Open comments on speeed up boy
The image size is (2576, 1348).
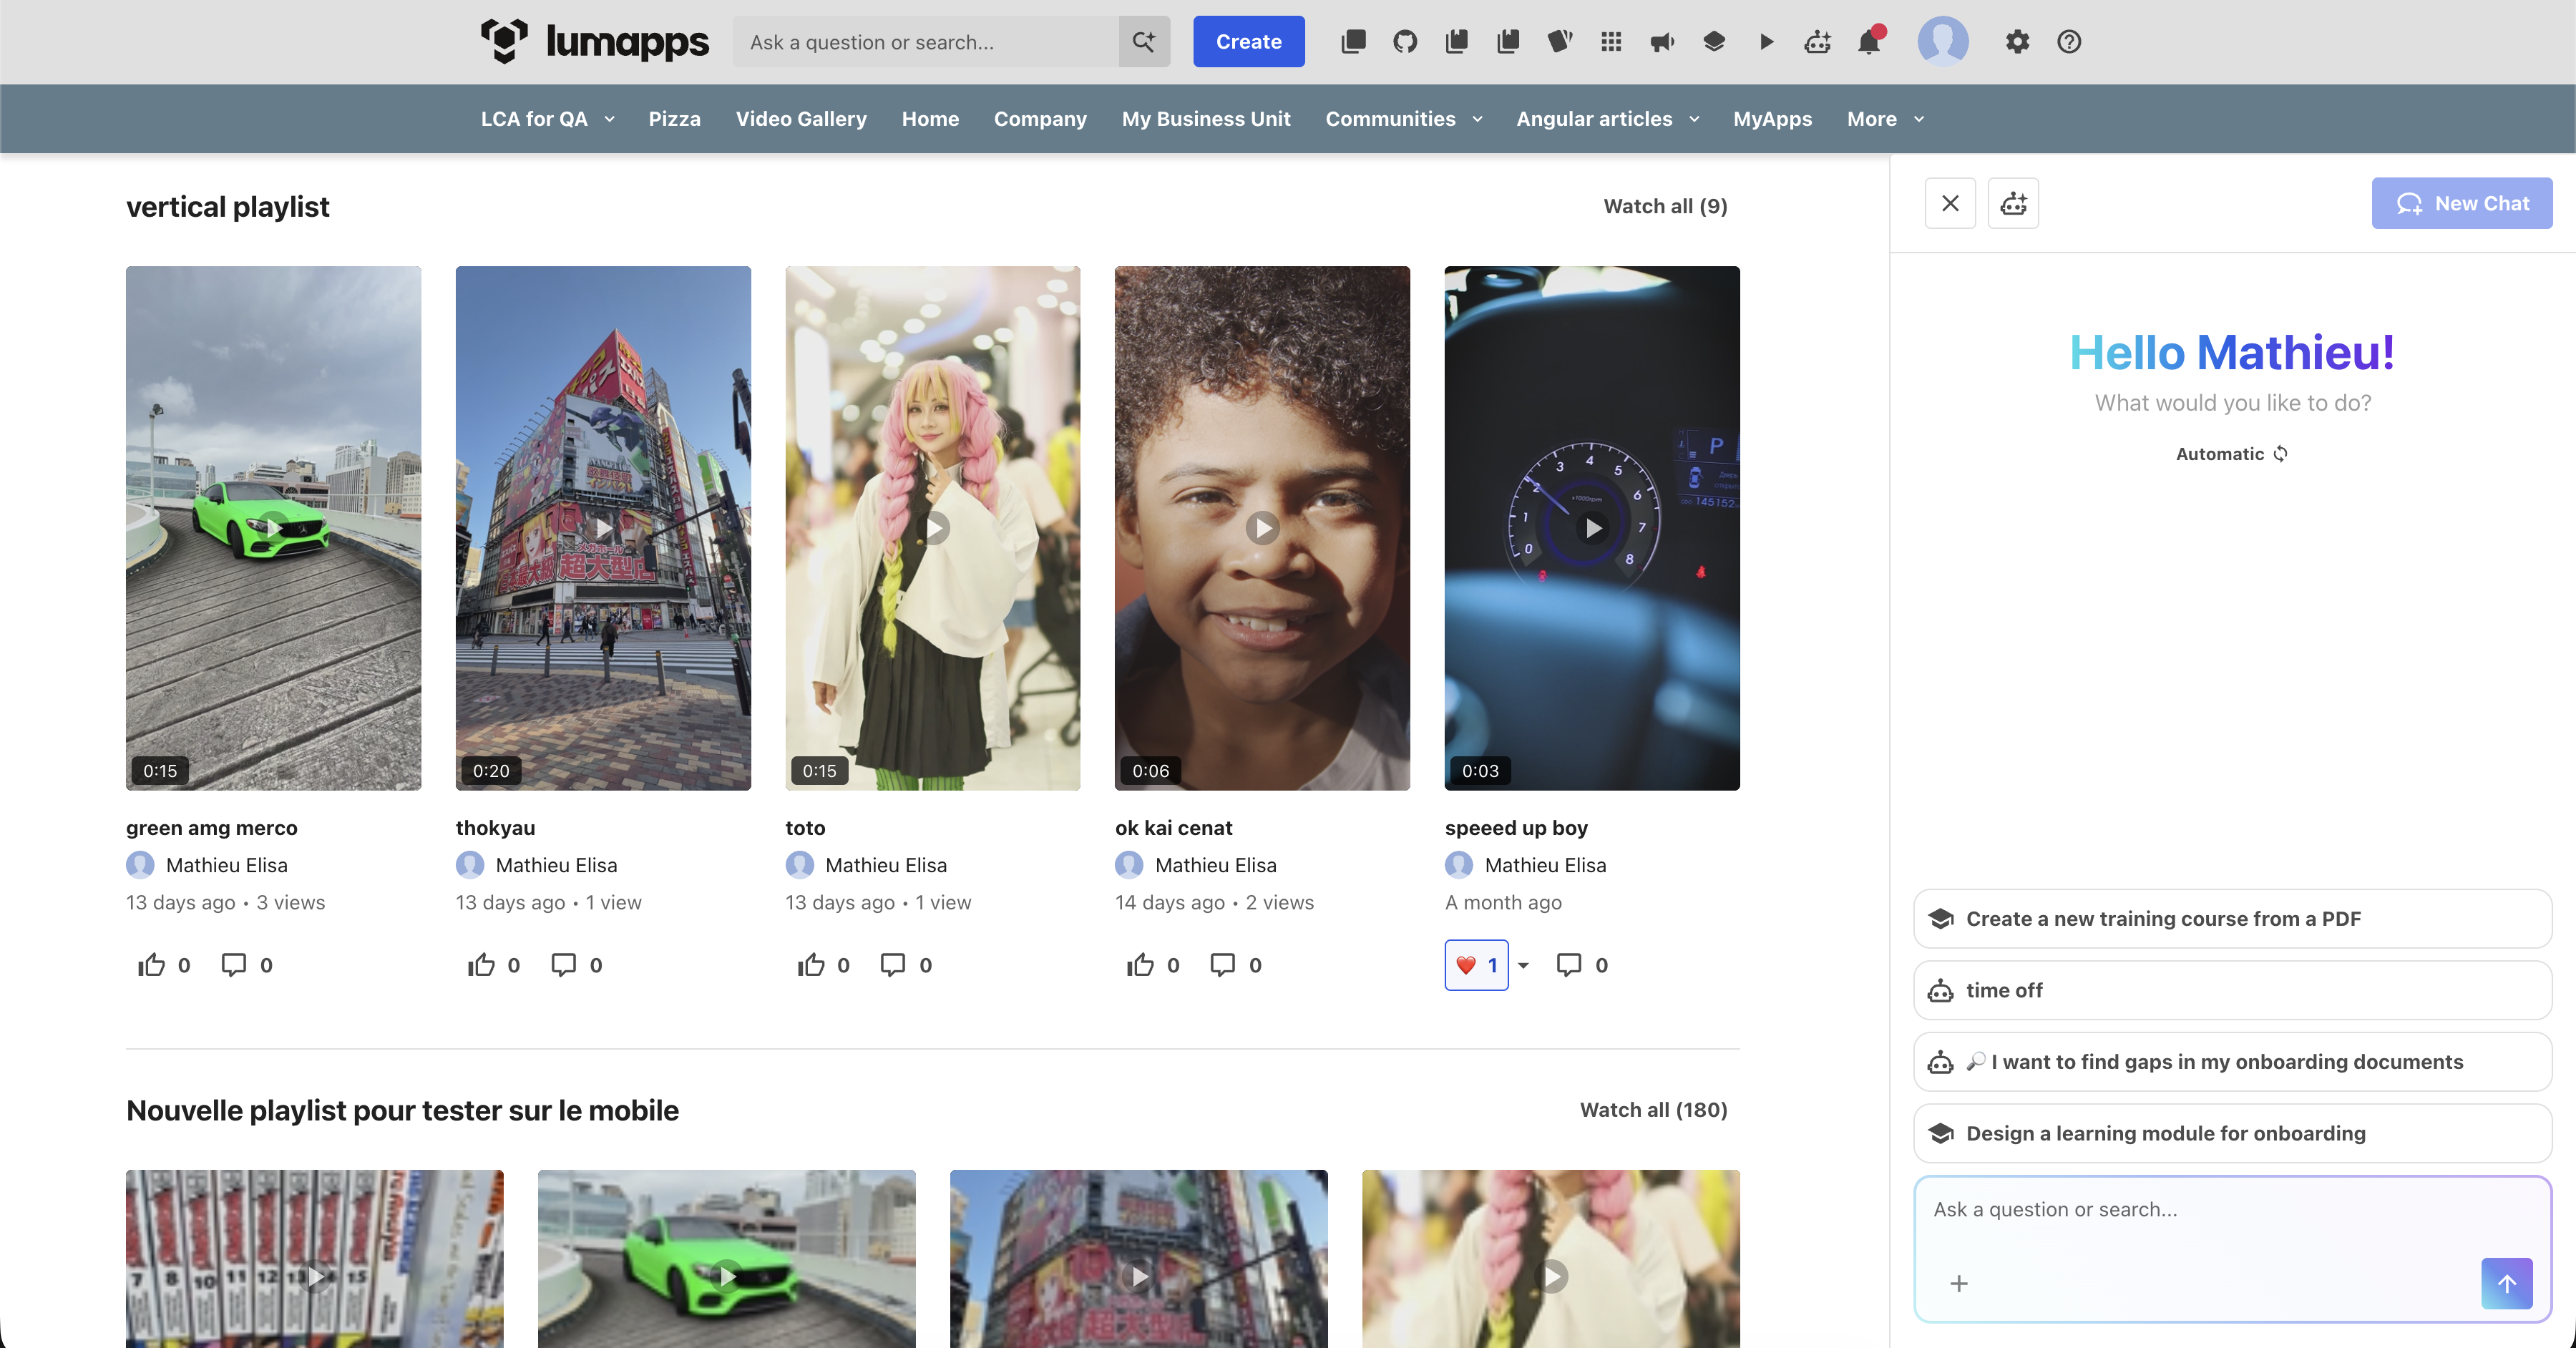point(1582,965)
